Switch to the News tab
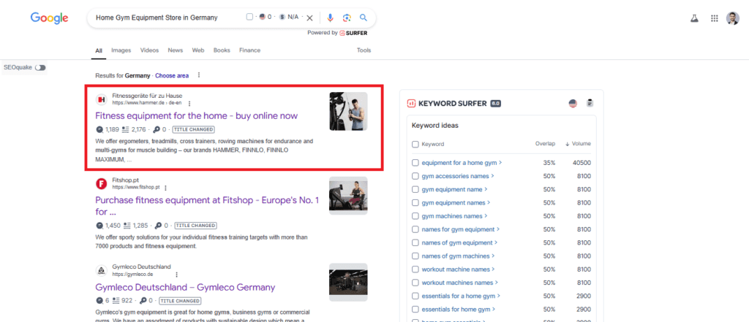The width and height of the screenshot is (749, 322). (x=175, y=50)
